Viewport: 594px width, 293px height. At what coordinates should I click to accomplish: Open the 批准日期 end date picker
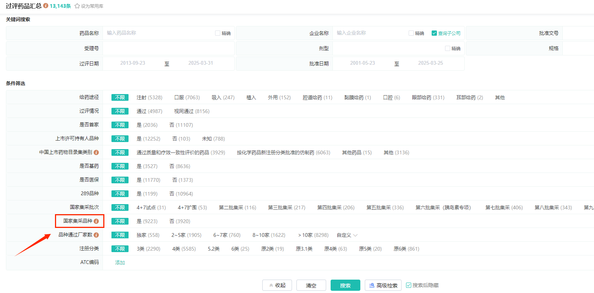(x=430, y=63)
